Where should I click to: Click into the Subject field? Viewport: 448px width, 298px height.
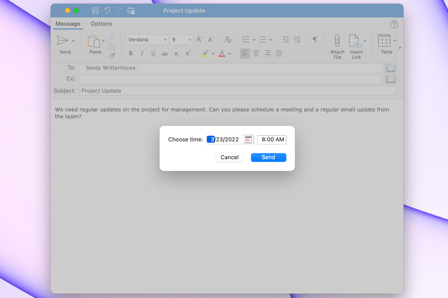[238, 91]
